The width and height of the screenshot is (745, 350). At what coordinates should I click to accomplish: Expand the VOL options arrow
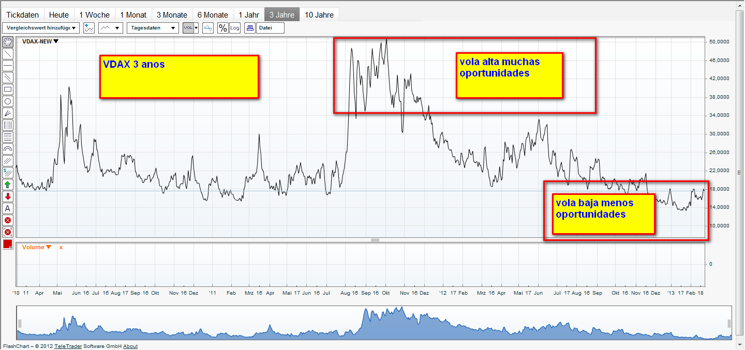click(x=197, y=28)
